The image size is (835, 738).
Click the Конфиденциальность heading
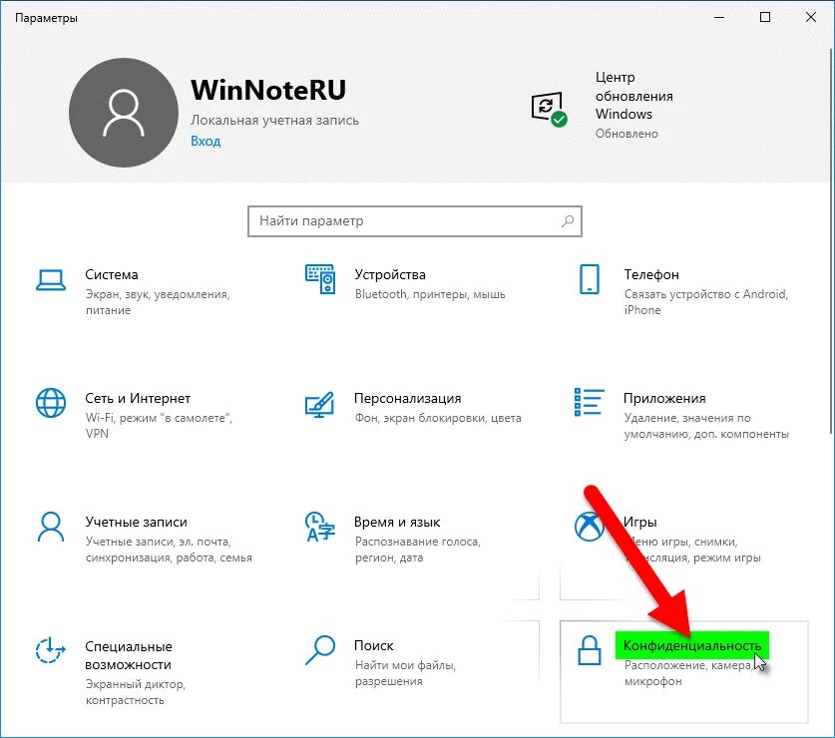[691, 646]
